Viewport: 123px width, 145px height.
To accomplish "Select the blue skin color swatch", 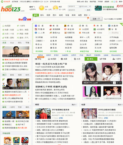I will click(114, 1).
